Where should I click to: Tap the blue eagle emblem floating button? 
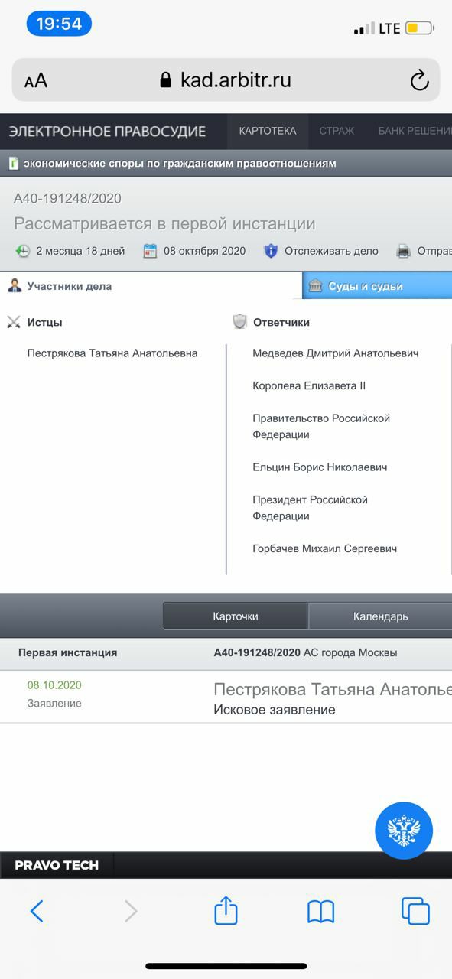point(404,831)
